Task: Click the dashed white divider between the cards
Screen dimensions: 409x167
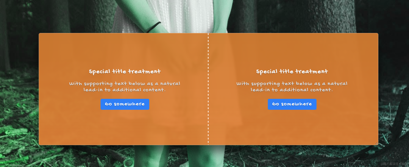Action: (x=208, y=89)
